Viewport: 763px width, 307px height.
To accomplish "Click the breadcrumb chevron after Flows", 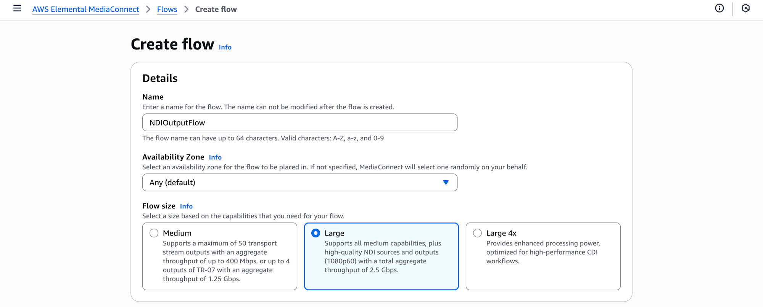I will (x=186, y=9).
